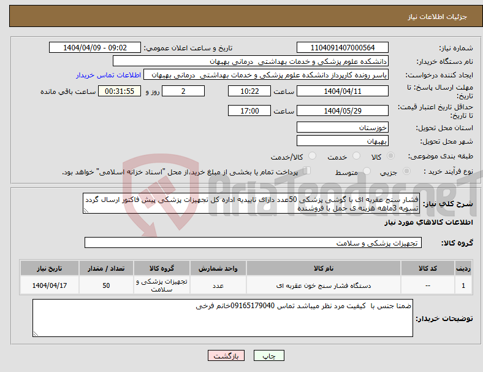Viewport: 483px width, 372px height.
Task: Toggle the اسناد خزانه اسلامی payment checkbox
Action: [306, 171]
